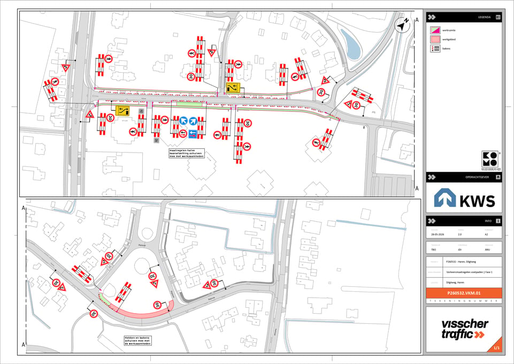Select the warning triangle beside the 30 sign near the east barrier
This screenshot has width=514, height=364.
click(x=348, y=104)
